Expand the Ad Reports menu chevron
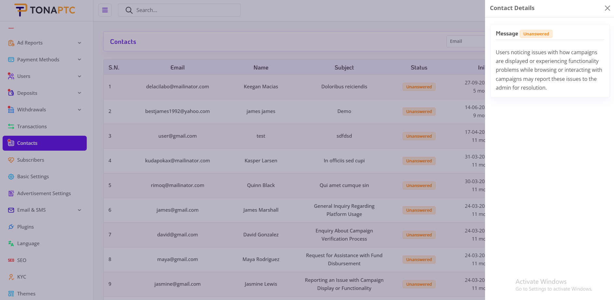The width and height of the screenshot is (614, 300). [80, 43]
